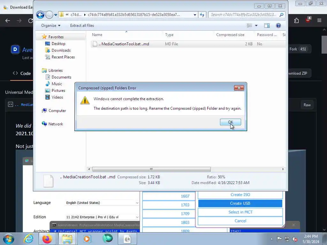
Task: Expand the address bar path dropdown
Action: point(195,15)
